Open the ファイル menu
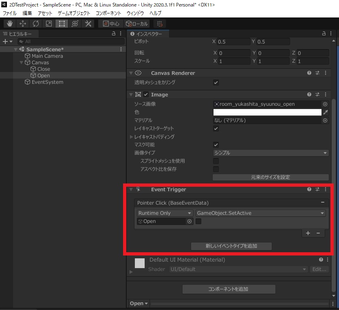The height and width of the screenshot is (310, 339). pyautogui.click(x=10, y=13)
